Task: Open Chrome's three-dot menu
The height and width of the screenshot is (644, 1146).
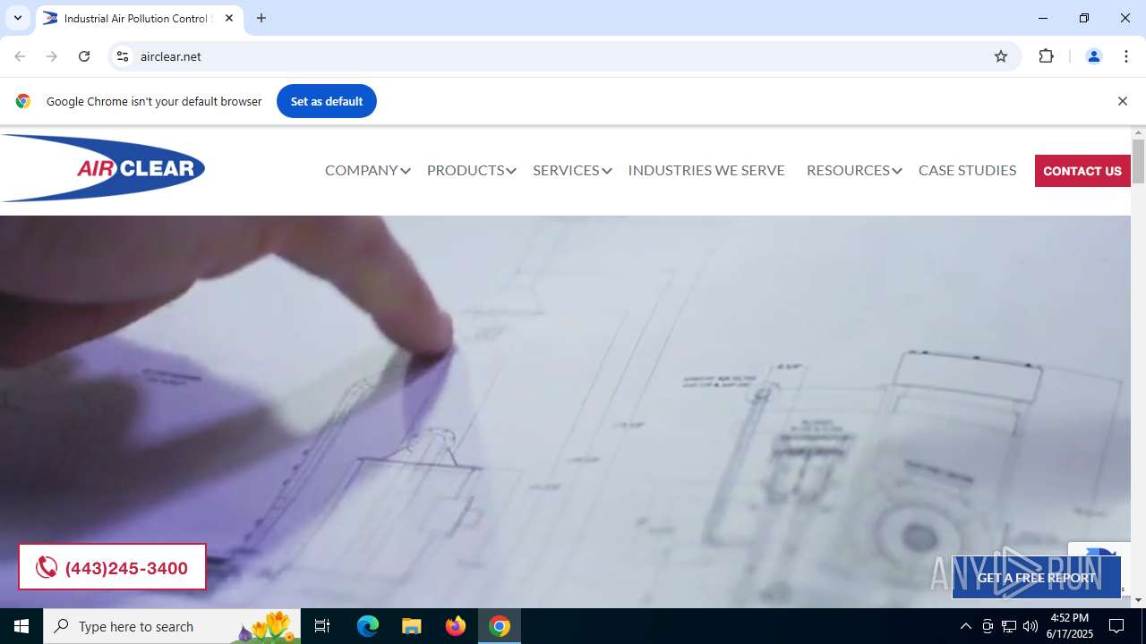Action: [x=1126, y=56]
